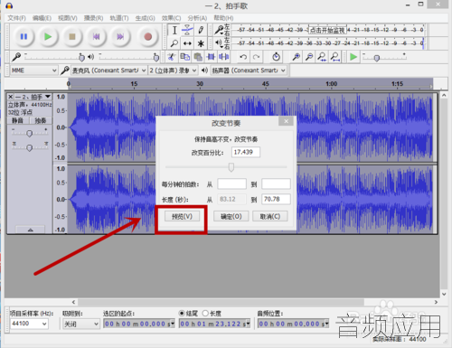Choose the Time Shift arrow tool

[187, 43]
